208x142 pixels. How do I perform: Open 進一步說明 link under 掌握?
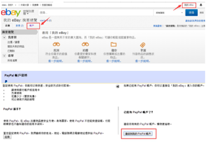[x=143, y=61]
